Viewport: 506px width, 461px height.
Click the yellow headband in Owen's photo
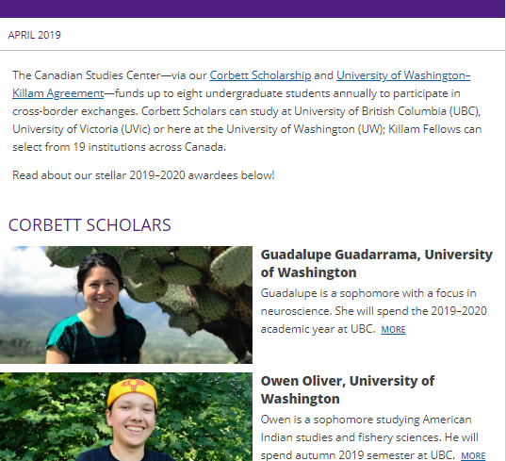(132, 390)
